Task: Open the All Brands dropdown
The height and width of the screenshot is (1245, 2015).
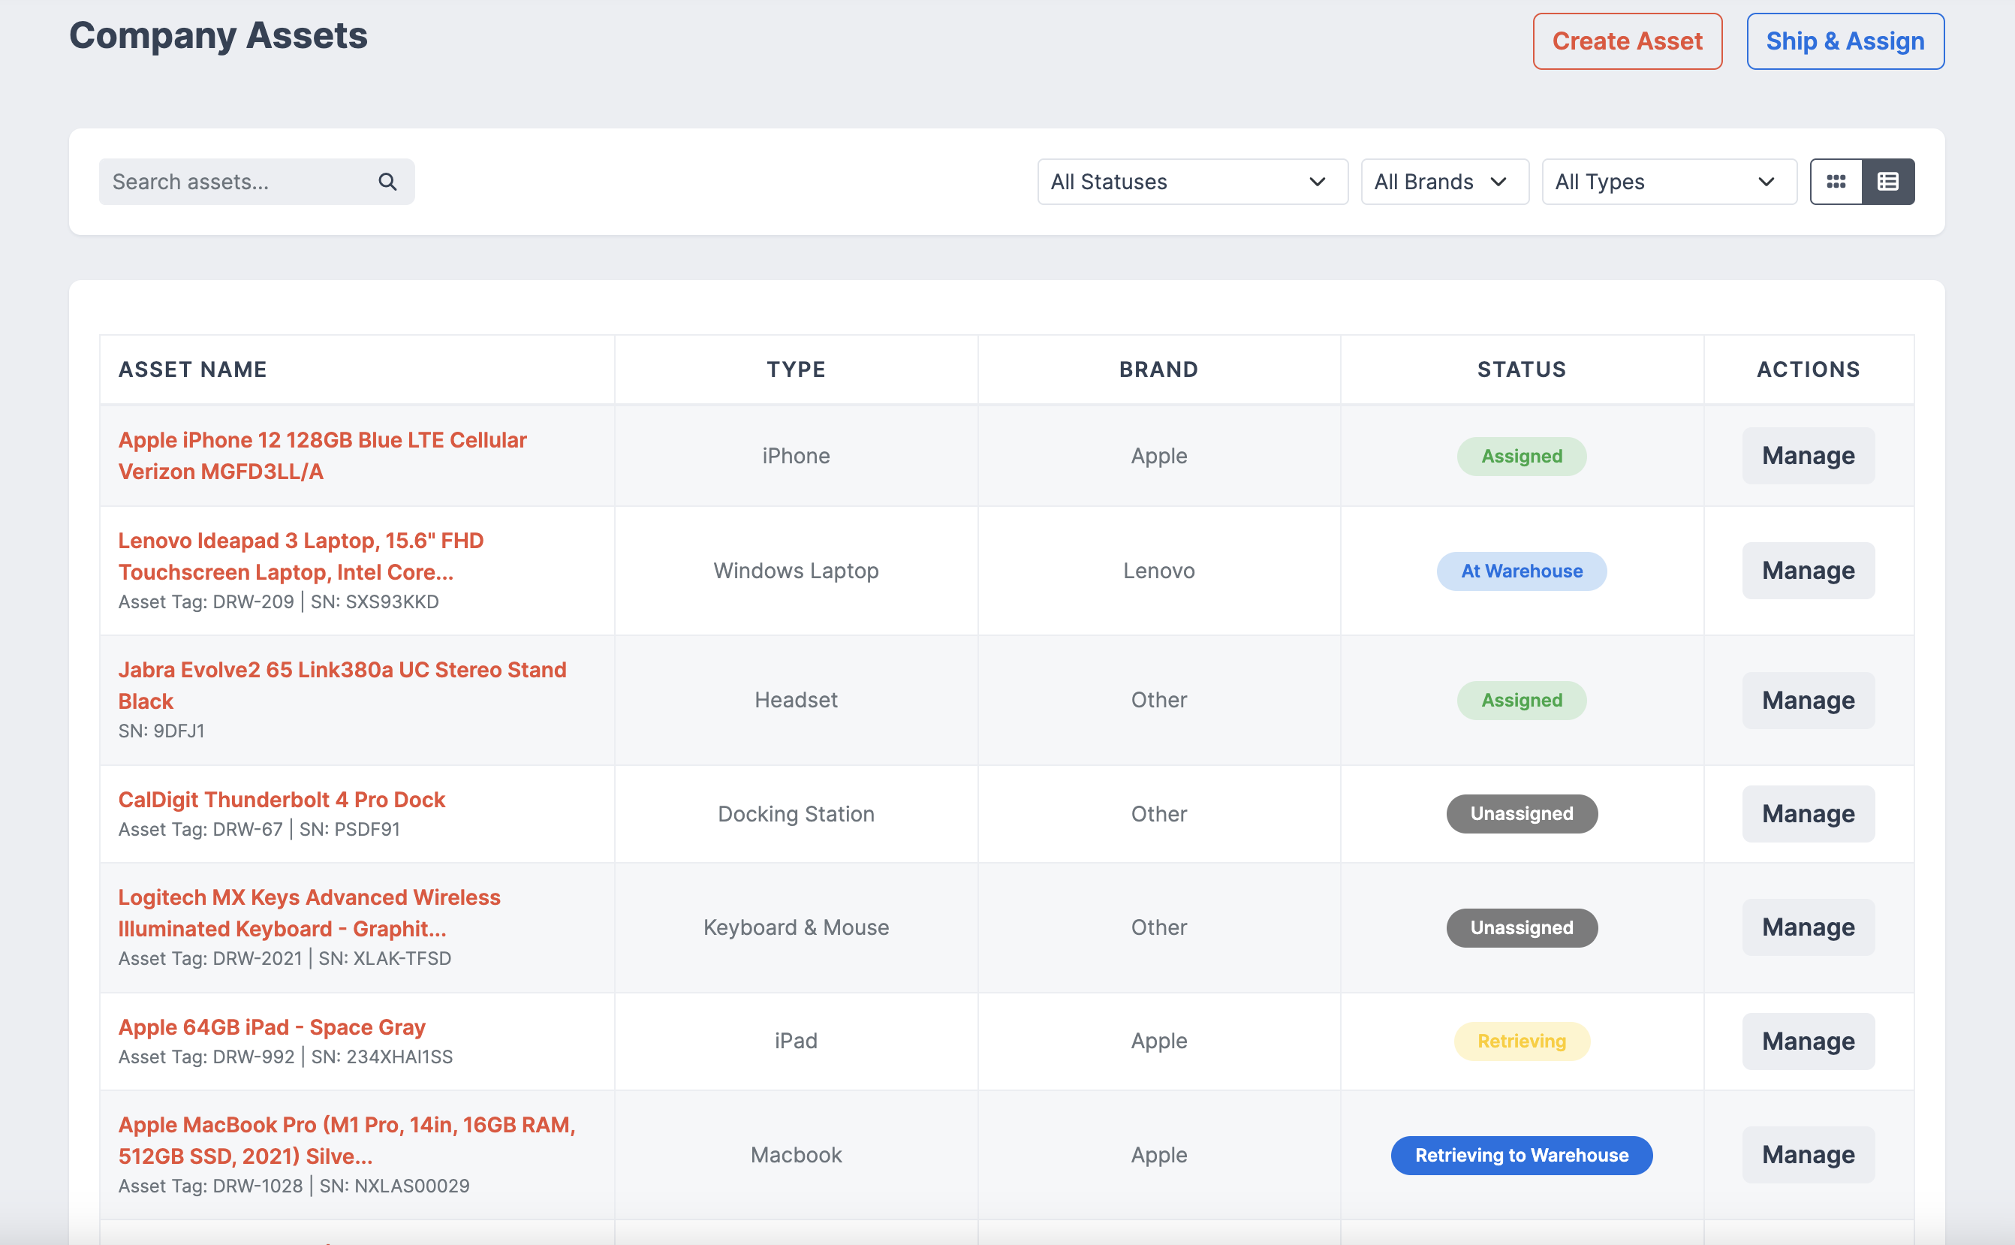Action: (1444, 182)
